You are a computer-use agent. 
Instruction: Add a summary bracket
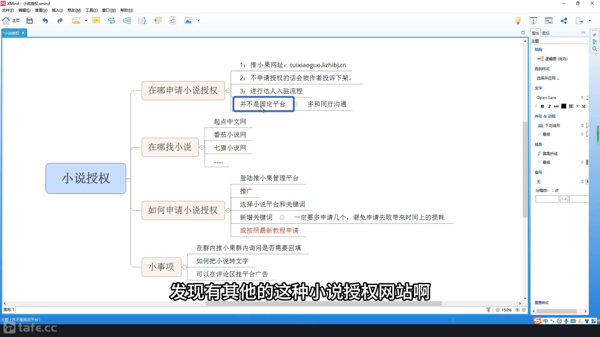tap(142, 21)
